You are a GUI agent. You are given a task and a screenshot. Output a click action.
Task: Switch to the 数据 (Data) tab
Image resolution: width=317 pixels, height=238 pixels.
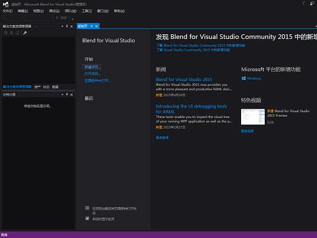[55, 87]
